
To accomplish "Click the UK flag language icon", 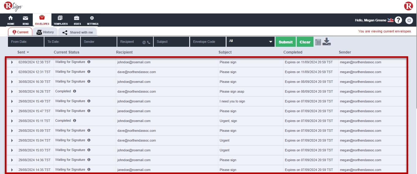I will [x=390, y=20].
